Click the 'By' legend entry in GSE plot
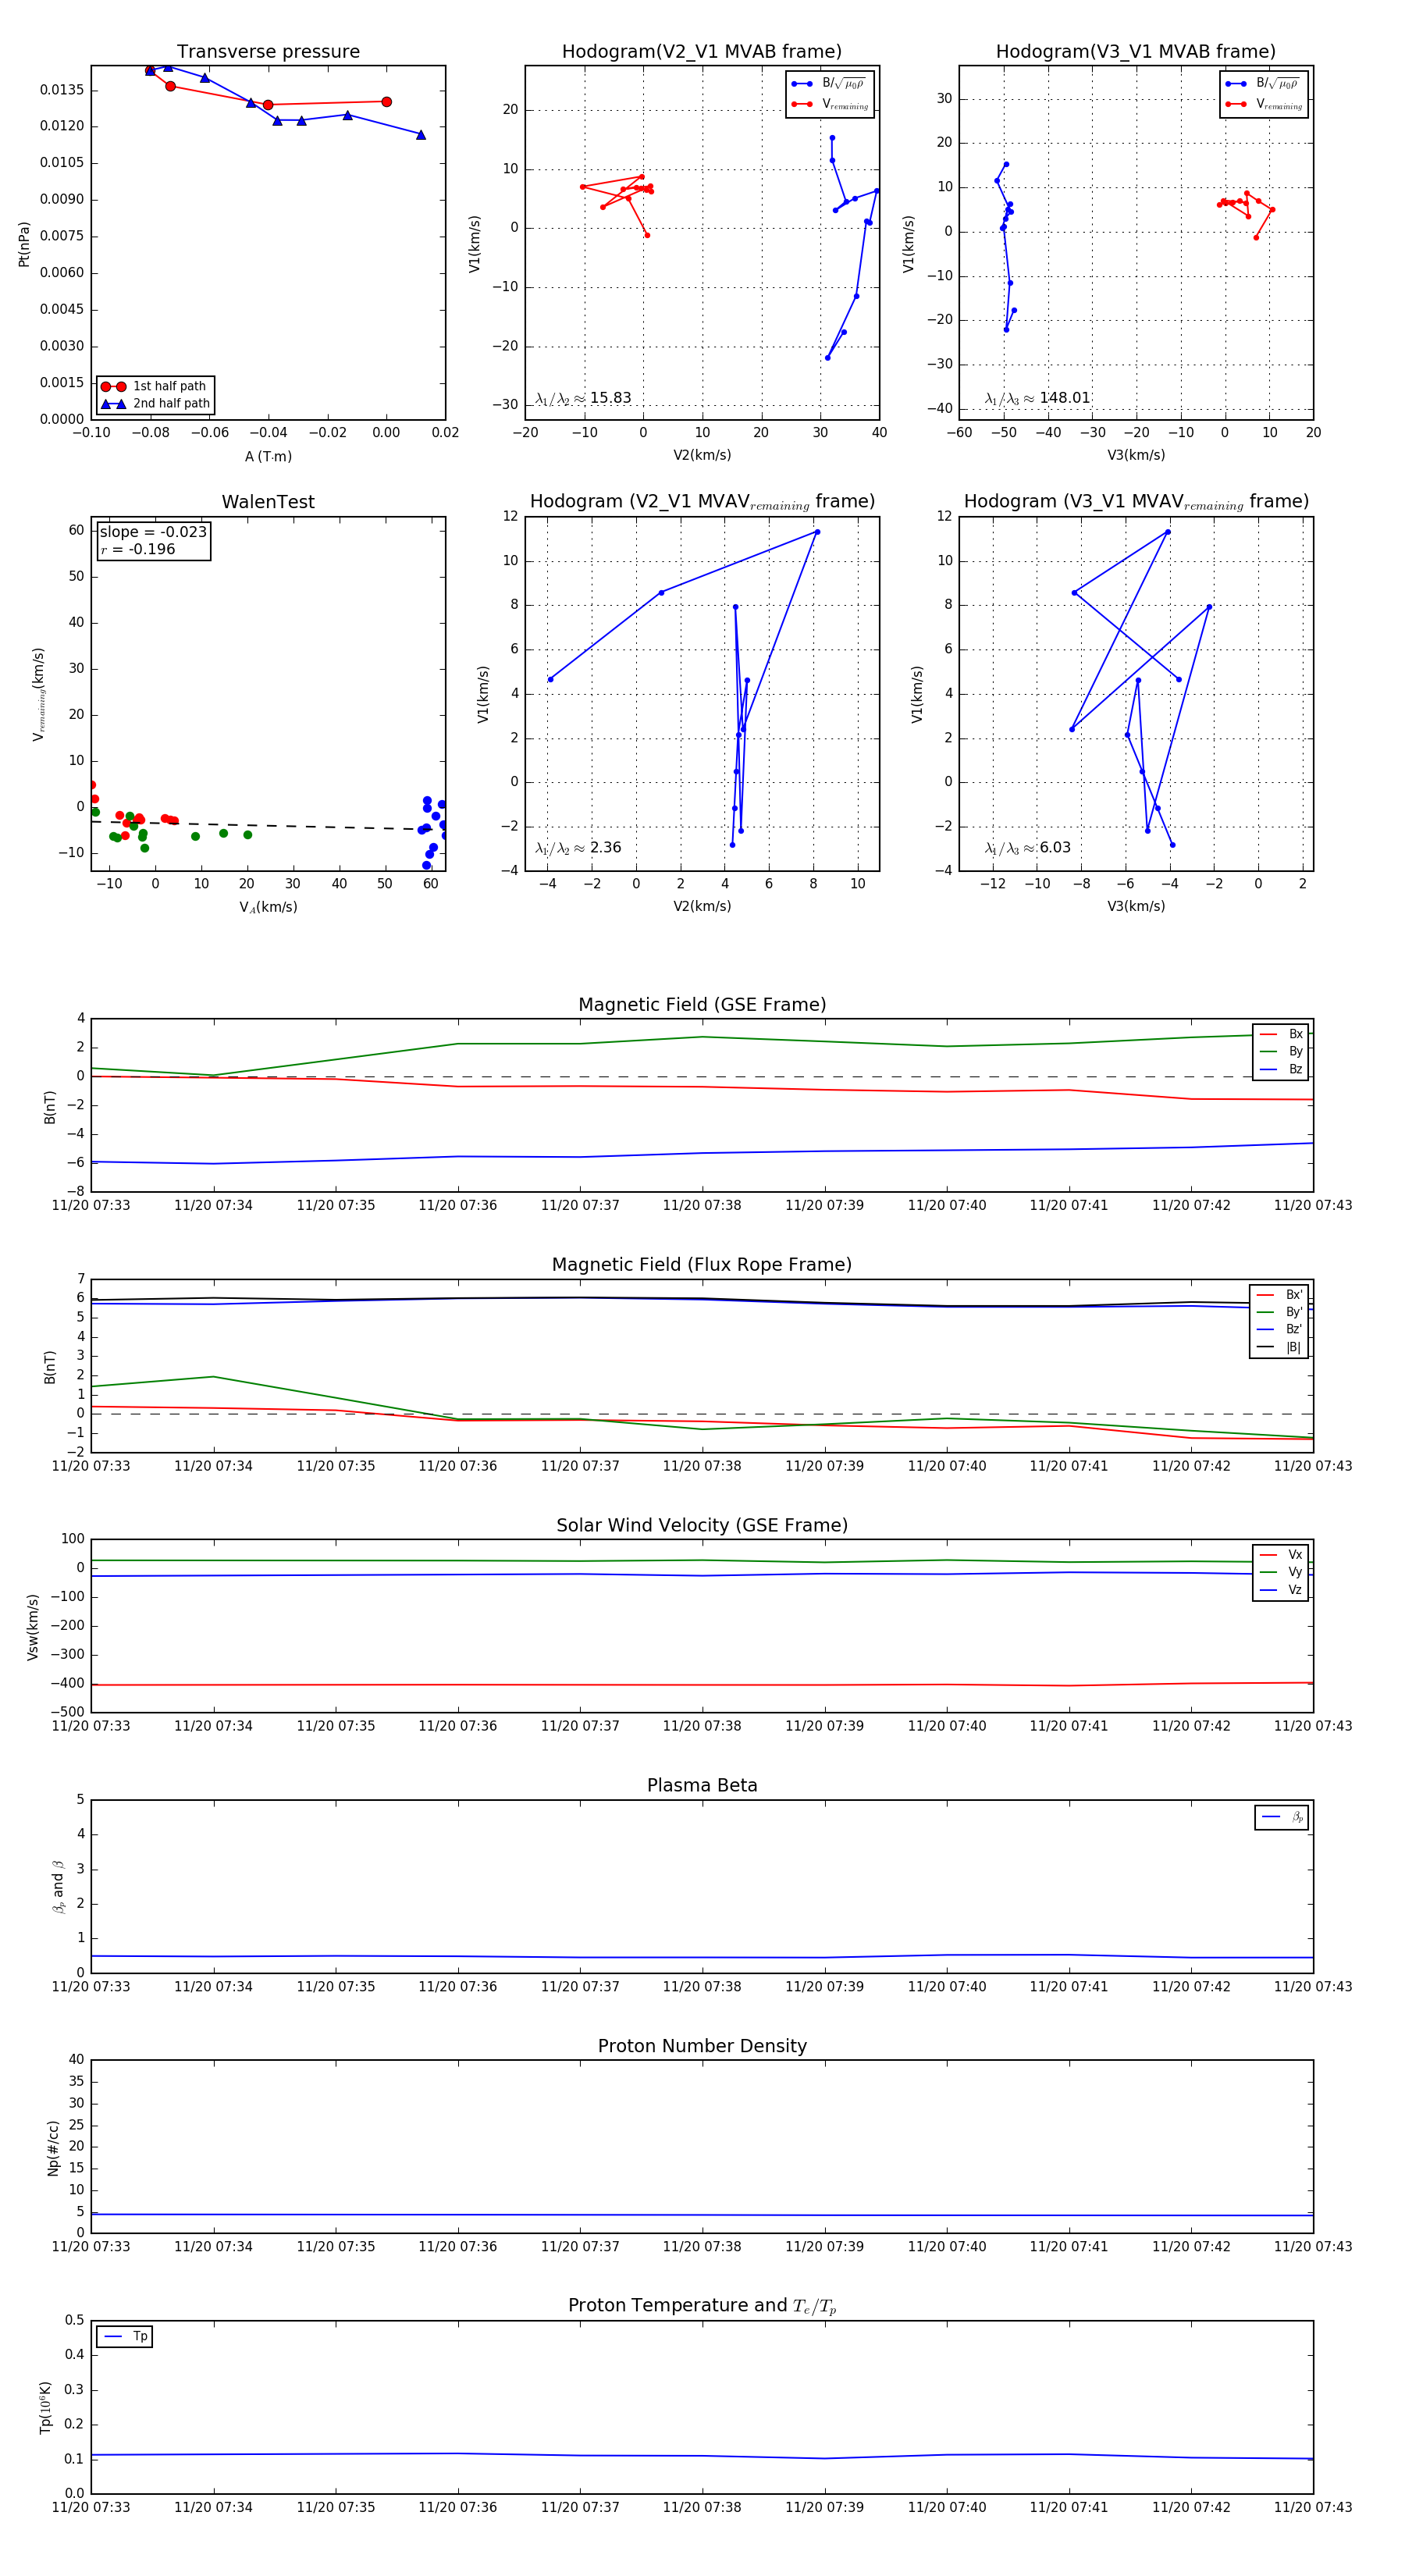 [1281, 1051]
